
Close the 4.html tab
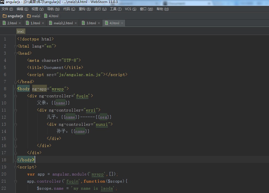122,23
